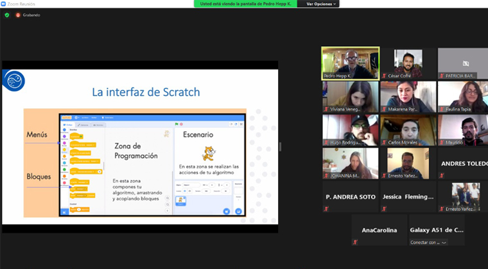Select the AnaCarolina participant tile

pyautogui.click(x=379, y=230)
